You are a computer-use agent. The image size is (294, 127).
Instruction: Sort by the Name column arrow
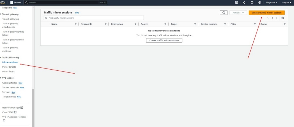pos(76,24)
